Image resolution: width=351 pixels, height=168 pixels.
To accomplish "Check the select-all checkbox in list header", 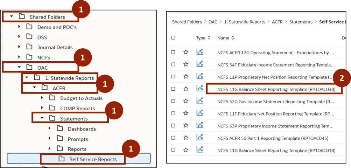I will coord(173,38).
